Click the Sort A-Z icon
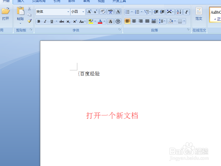The height and width of the screenshot is (166, 221). click(179, 12)
